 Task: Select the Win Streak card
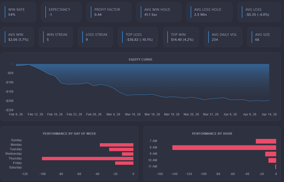pos(56,37)
